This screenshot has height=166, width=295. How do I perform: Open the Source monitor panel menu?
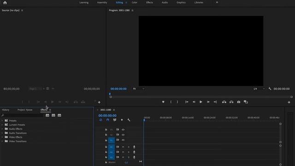point(22,10)
